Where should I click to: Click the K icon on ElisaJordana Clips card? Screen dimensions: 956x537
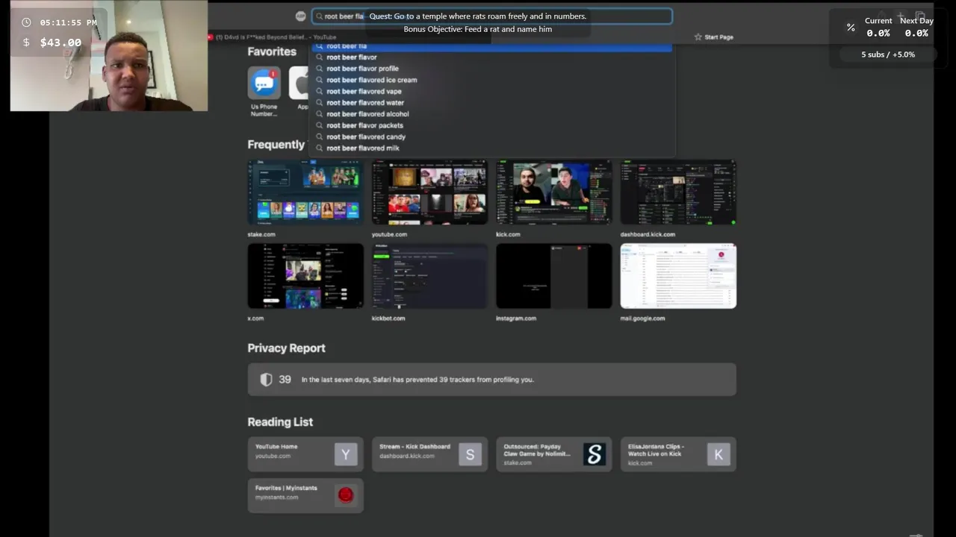coord(718,454)
